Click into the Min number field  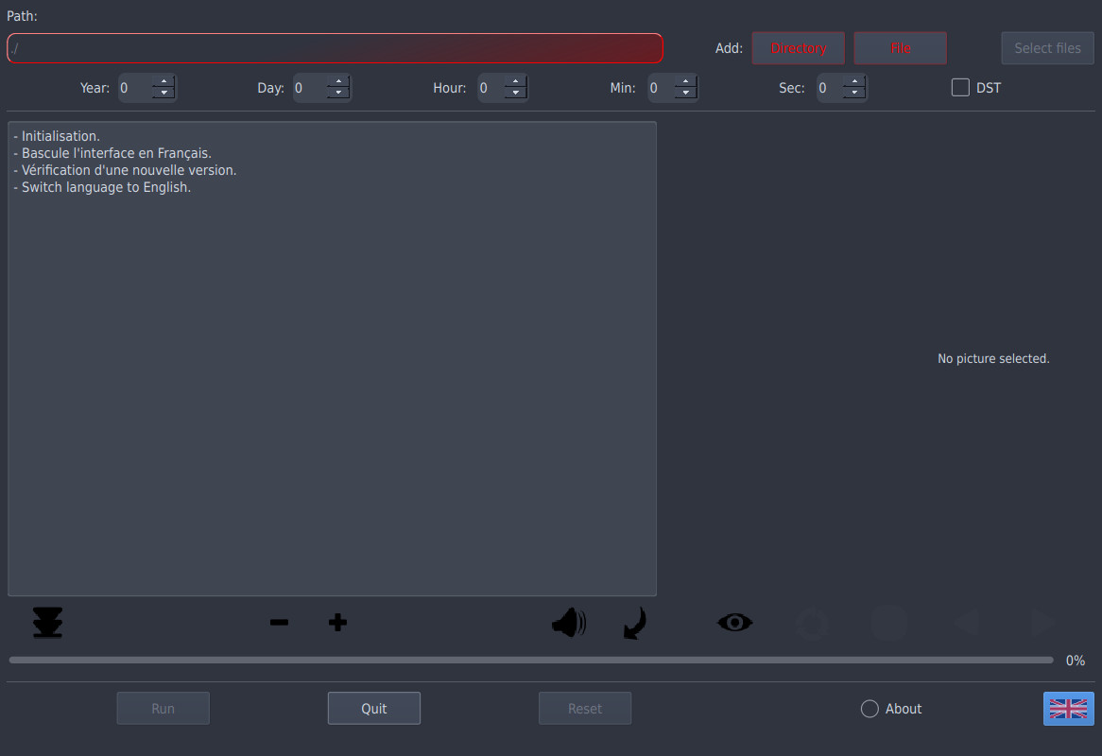click(x=662, y=88)
